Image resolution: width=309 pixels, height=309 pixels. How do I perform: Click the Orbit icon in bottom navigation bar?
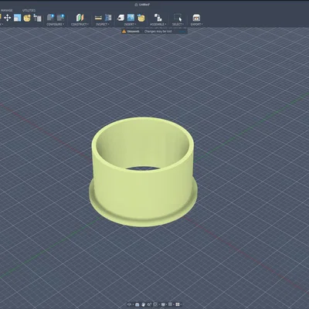click(129, 304)
